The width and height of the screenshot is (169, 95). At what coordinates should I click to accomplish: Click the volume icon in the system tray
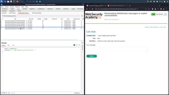click(x=151, y=2)
